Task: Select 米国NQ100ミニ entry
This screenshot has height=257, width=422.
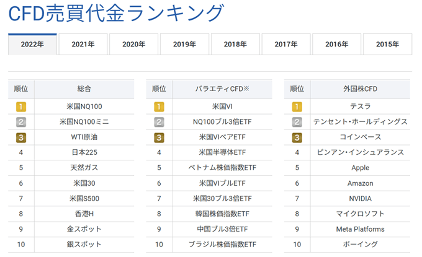Action: [84, 122]
